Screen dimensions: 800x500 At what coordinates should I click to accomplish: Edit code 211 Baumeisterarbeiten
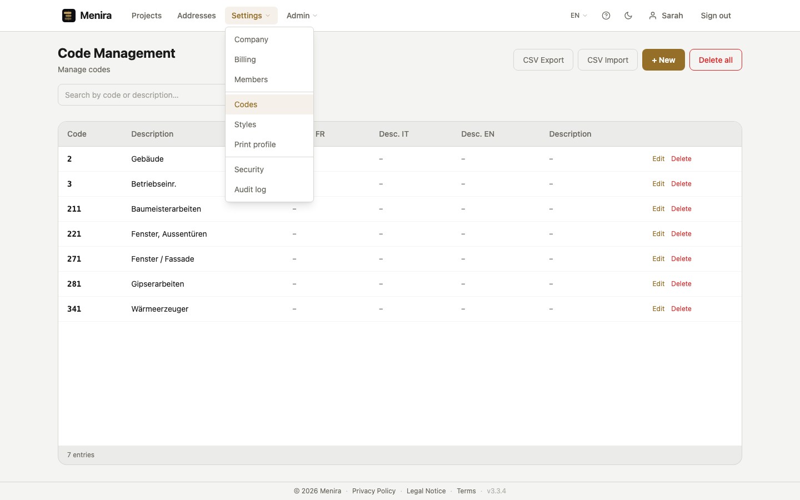658,209
